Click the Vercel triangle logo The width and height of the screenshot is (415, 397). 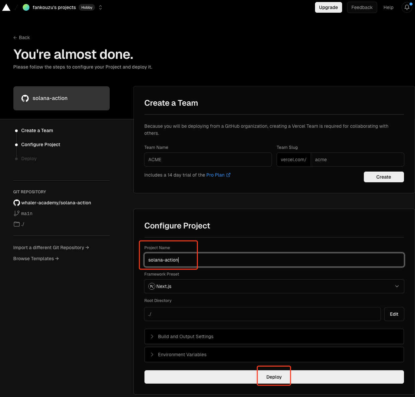click(x=6, y=7)
